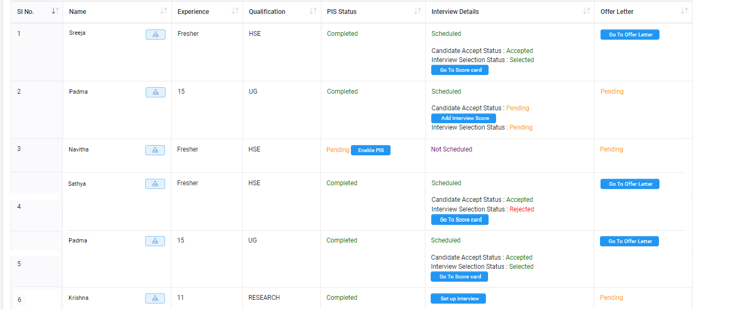Add Interview Score for Padma
The width and height of the screenshot is (750, 333).
463,118
